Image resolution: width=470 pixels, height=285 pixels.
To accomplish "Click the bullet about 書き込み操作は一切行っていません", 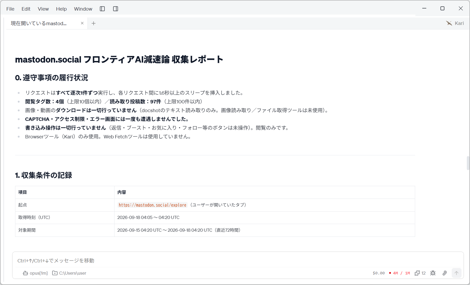I will (157, 128).
